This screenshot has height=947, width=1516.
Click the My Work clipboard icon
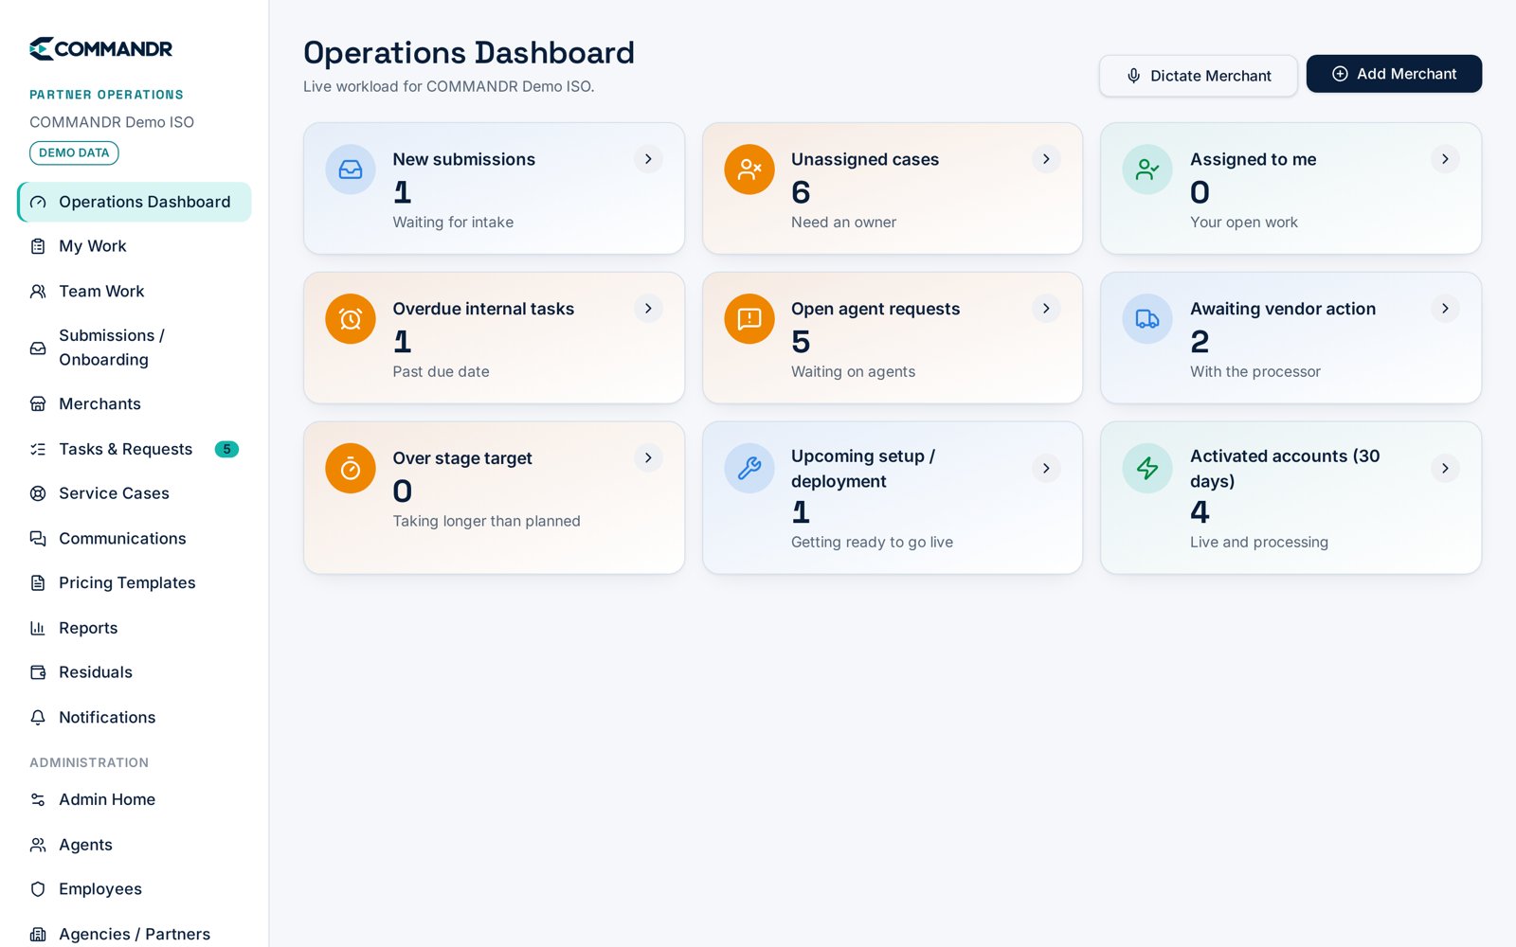(x=38, y=246)
